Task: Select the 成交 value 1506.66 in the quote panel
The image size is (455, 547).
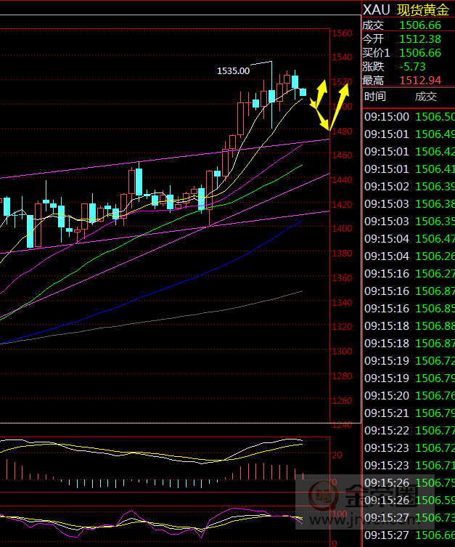Action: [420, 25]
